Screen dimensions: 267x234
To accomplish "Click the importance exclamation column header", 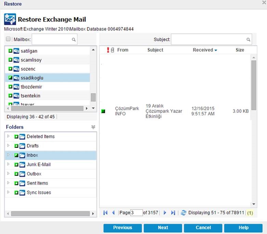I will tap(108, 50).
